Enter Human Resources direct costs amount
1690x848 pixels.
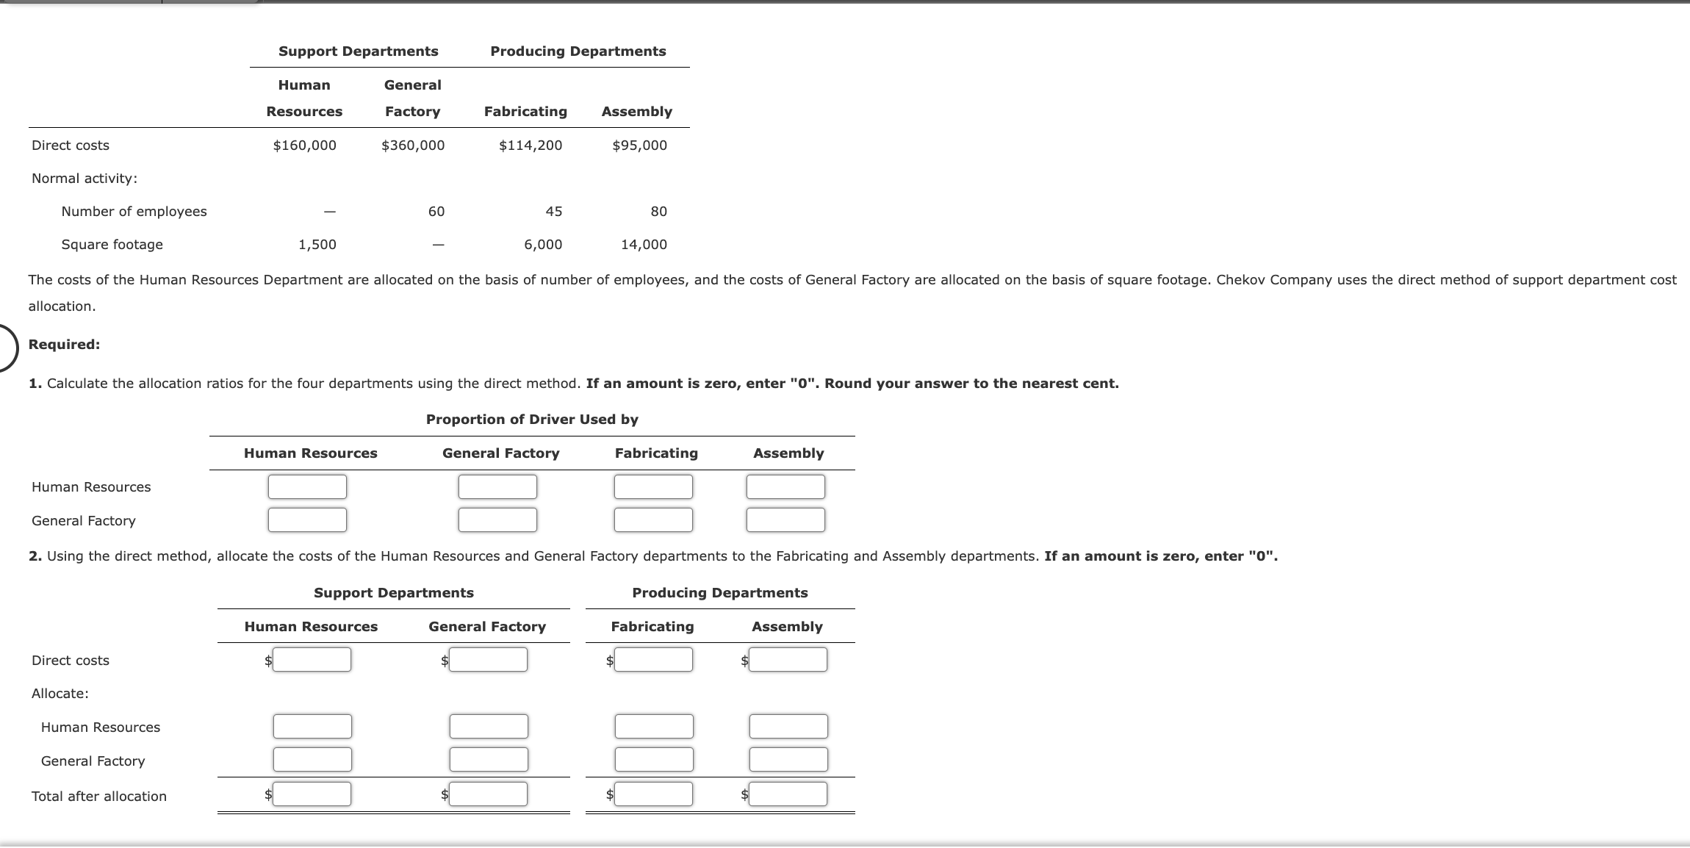click(x=312, y=659)
